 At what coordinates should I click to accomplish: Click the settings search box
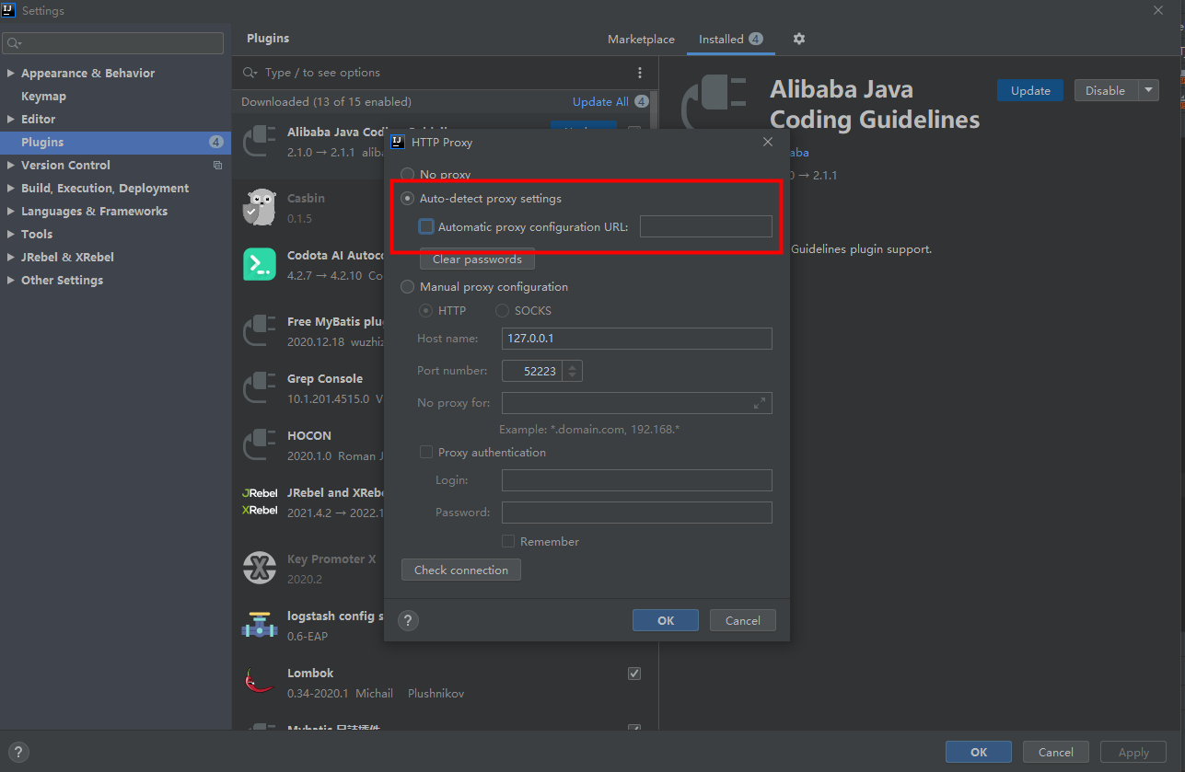click(x=112, y=43)
